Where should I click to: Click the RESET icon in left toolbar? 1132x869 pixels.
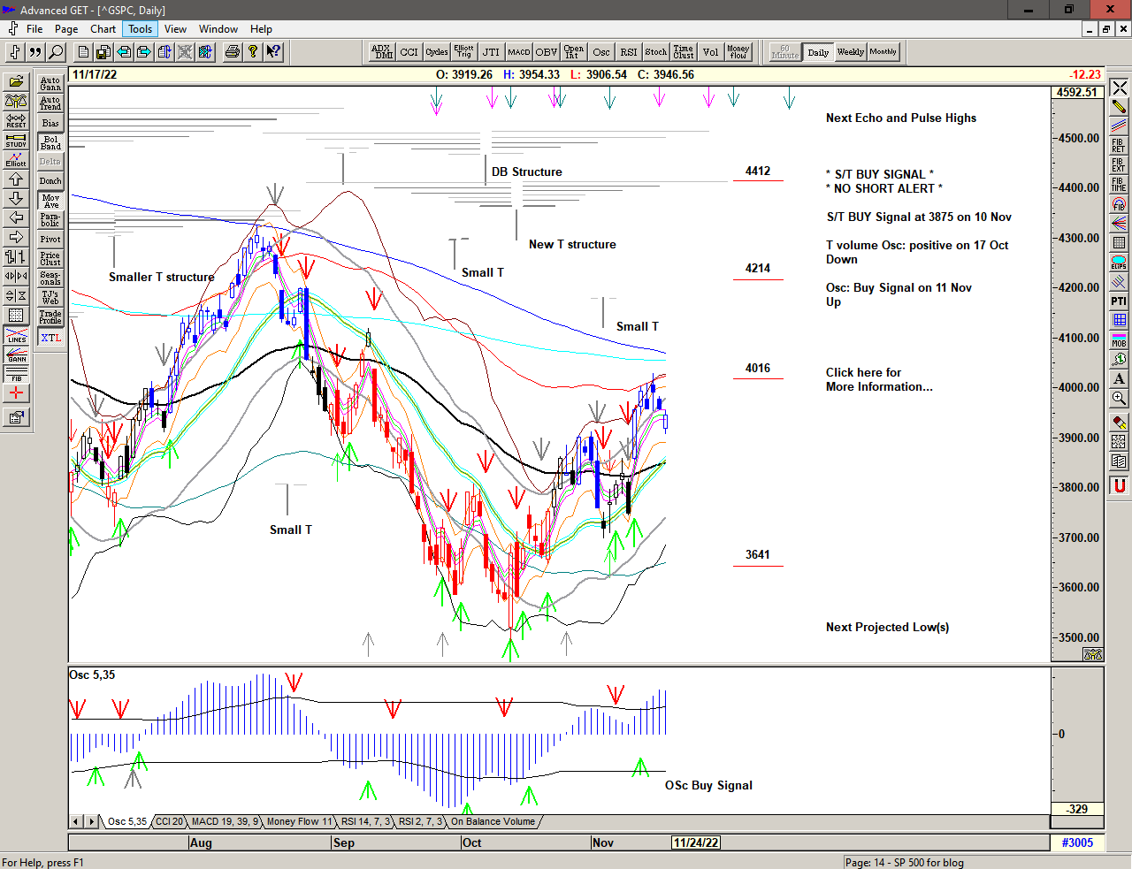pyautogui.click(x=16, y=121)
